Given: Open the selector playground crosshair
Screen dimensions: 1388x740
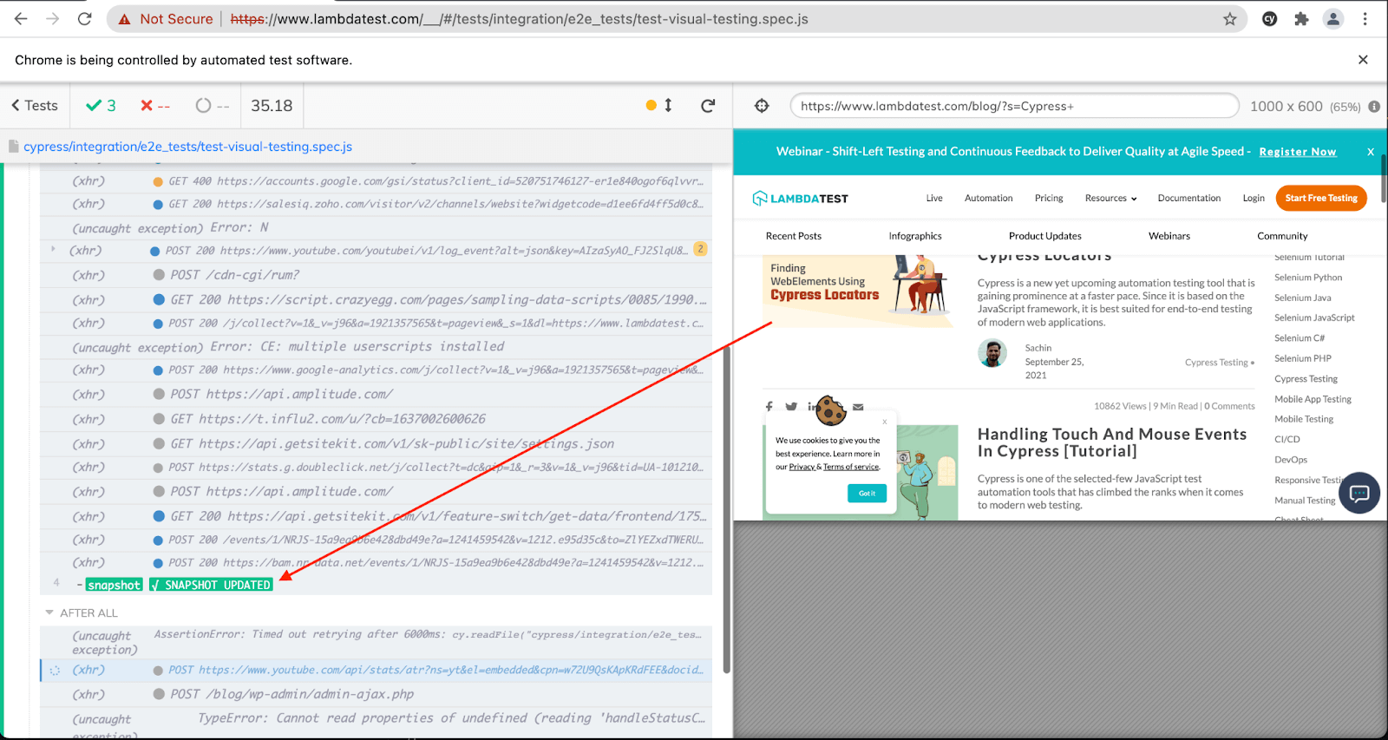Looking at the screenshot, I should click(762, 106).
